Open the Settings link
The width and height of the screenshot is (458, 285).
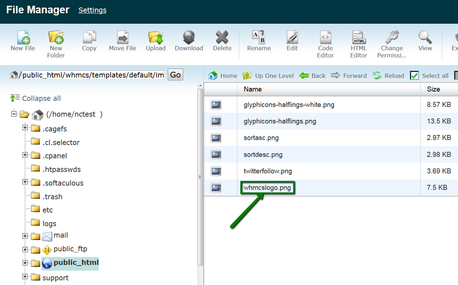[x=92, y=10]
